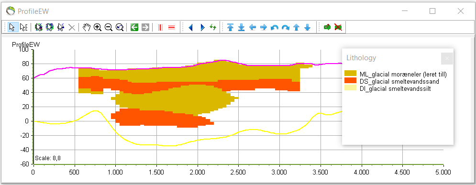Click the green shape with red X icon
The width and height of the screenshot is (476, 185).
(338, 27)
